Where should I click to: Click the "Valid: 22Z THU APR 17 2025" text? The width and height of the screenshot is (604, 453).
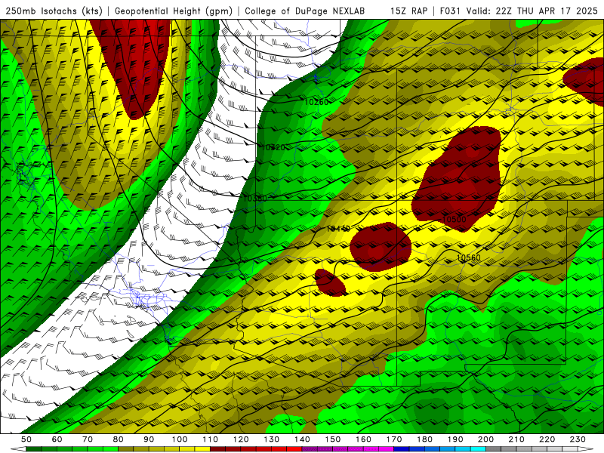click(x=532, y=11)
